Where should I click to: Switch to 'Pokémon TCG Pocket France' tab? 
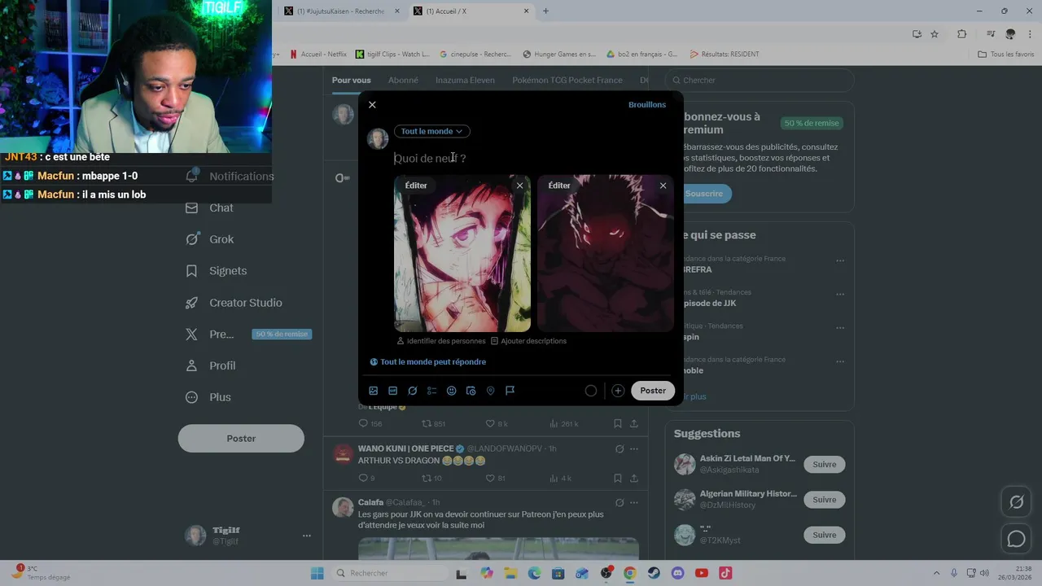(567, 80)
